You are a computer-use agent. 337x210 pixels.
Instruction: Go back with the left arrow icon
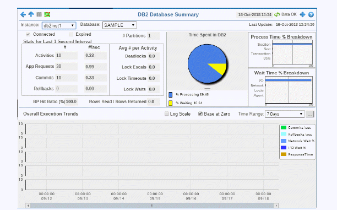[x=23, y=14]
